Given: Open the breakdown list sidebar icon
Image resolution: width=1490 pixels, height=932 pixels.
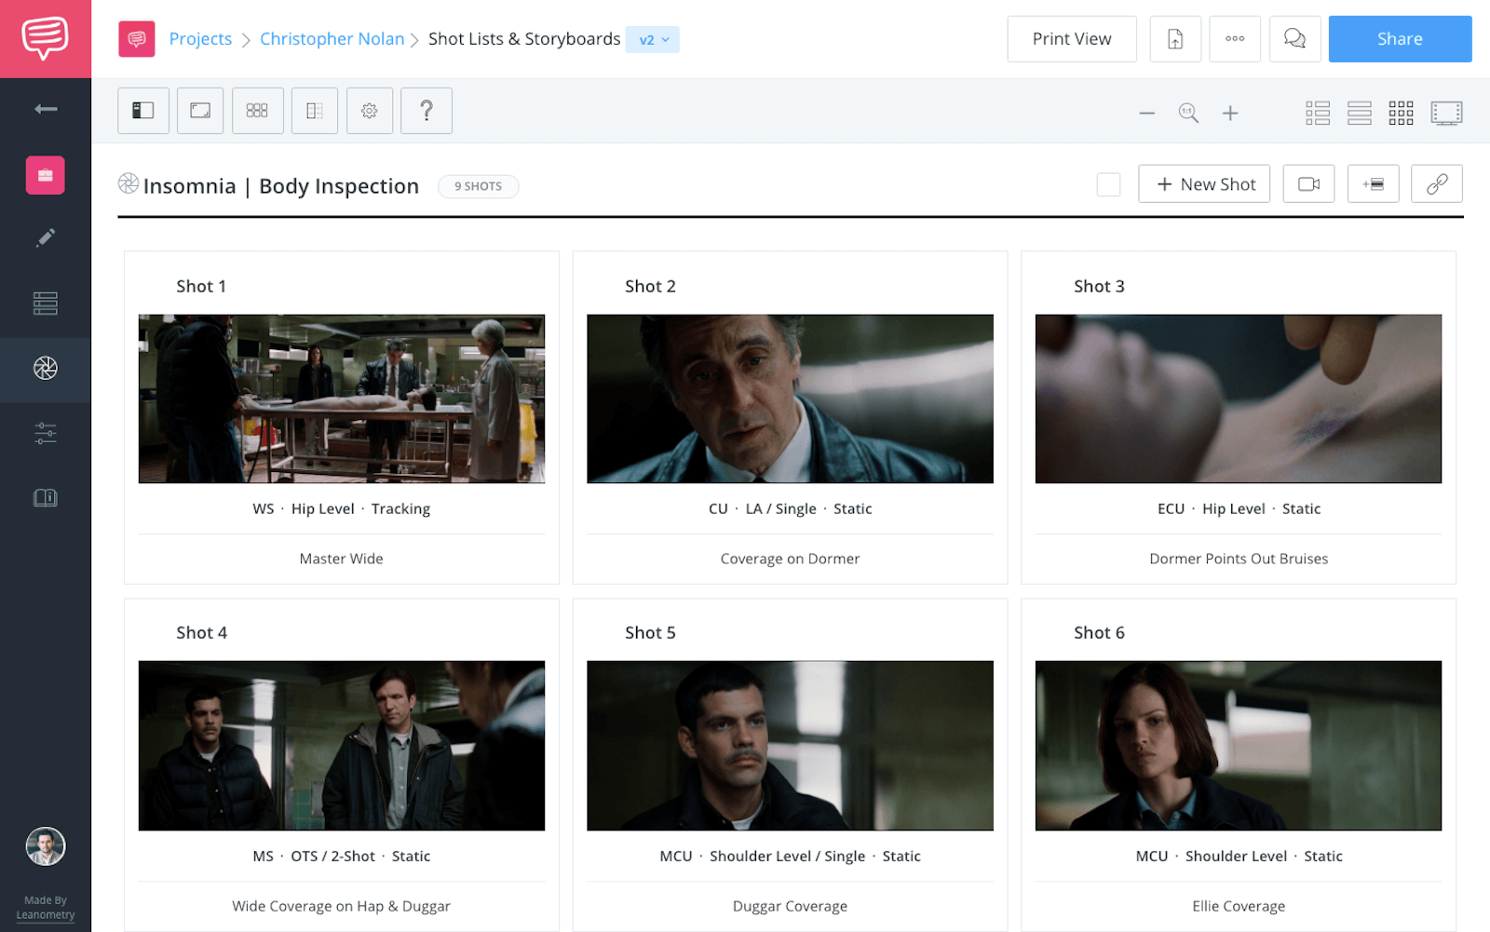Looking at the screenshot, I should tap(45, 304).
